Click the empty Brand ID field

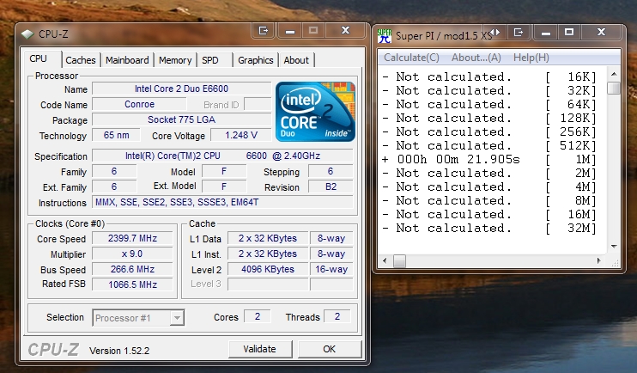tap(258, 104)
